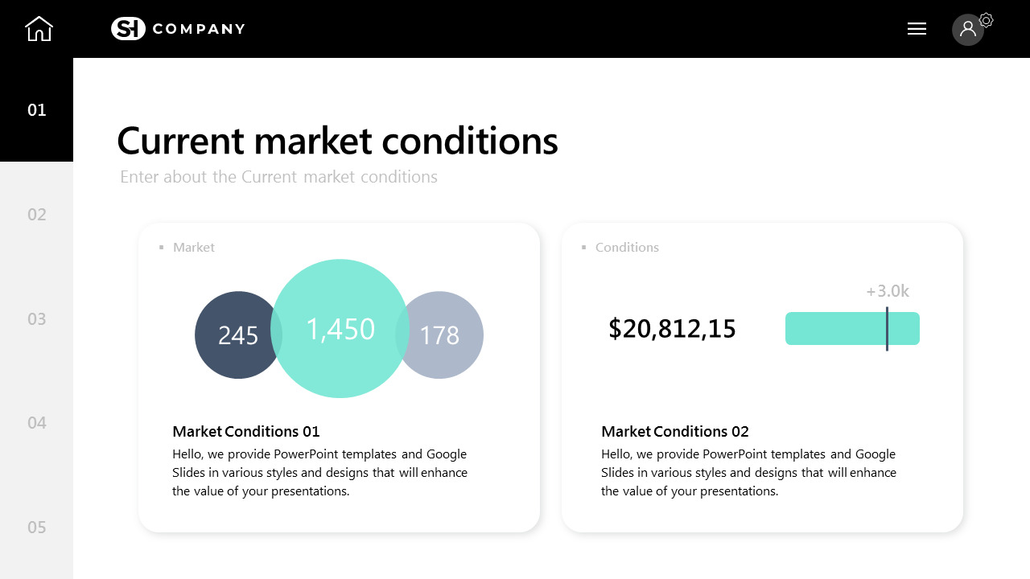Jump to section 04 in sidebar
The image size is (1030, 579).
(x=37, y=423)
